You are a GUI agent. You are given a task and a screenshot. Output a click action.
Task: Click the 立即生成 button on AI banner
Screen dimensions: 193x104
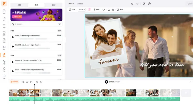pos(17,17)
